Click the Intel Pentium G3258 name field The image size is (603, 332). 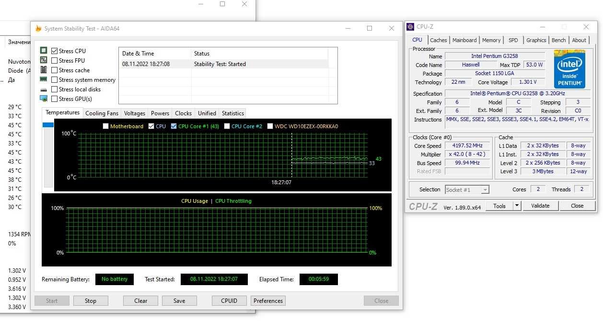coord(495,56)
